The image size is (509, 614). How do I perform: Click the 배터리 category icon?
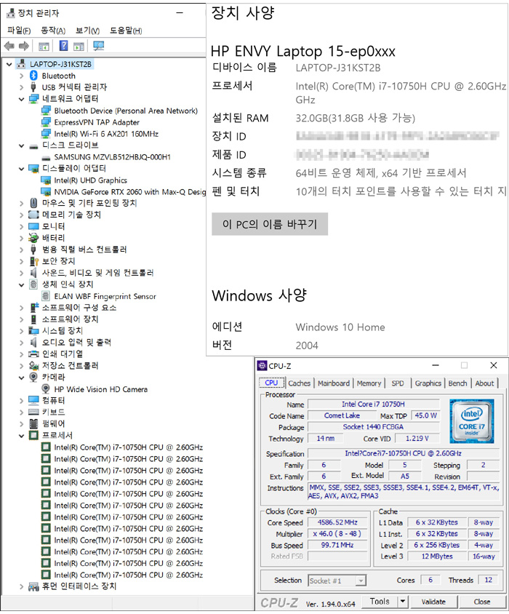(33, 238)
